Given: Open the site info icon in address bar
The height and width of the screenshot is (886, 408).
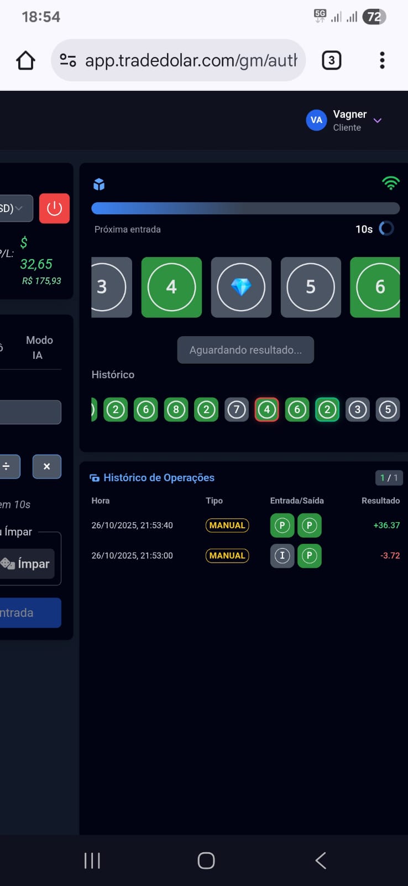Looking at the screenshot, I should pos(67,60).
